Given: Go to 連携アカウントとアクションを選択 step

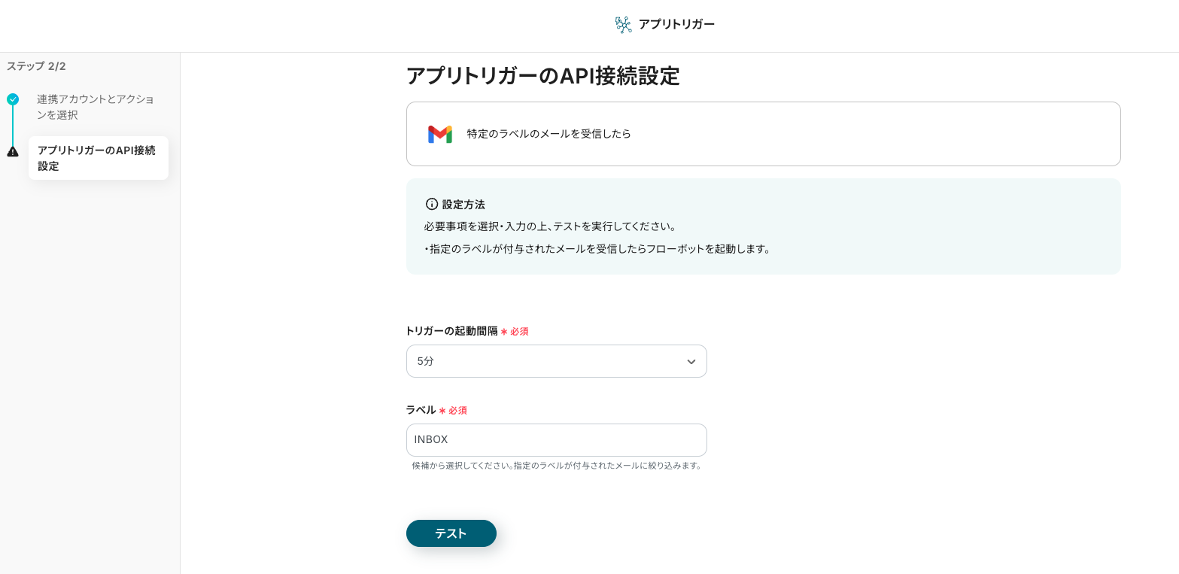Looking at the screenshot, I should click(x=96, y=107).
